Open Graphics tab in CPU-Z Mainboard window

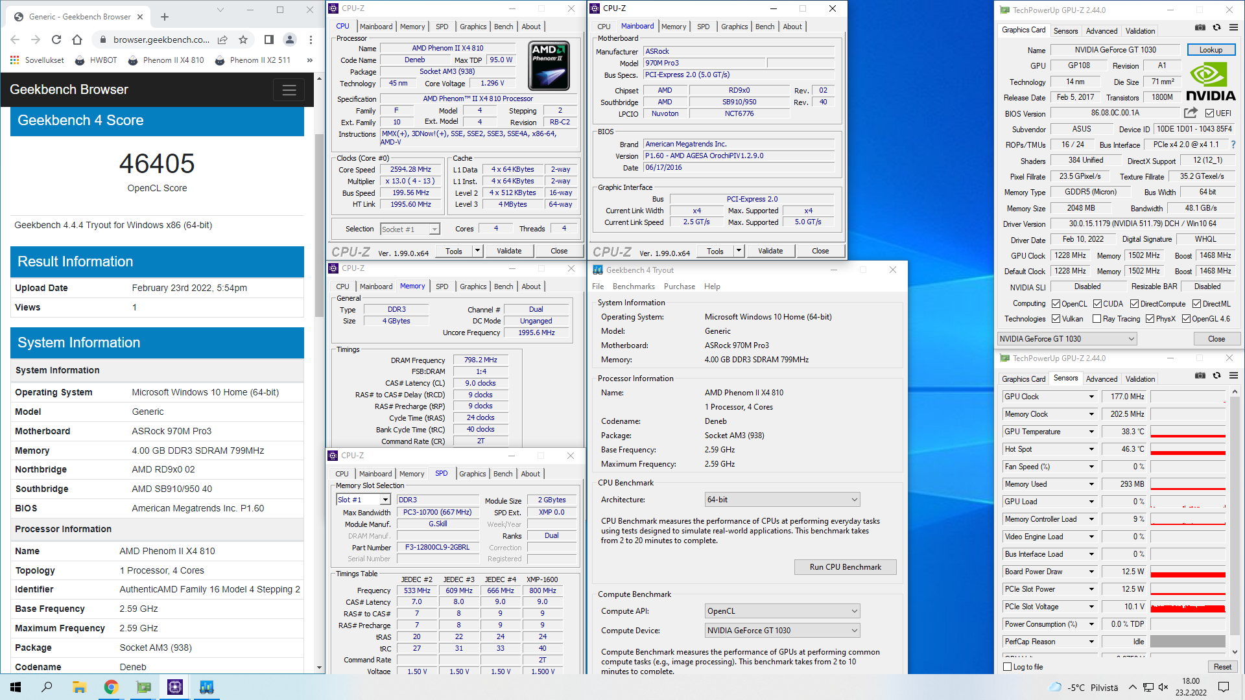pyautogui.click(x=734, y=27)
